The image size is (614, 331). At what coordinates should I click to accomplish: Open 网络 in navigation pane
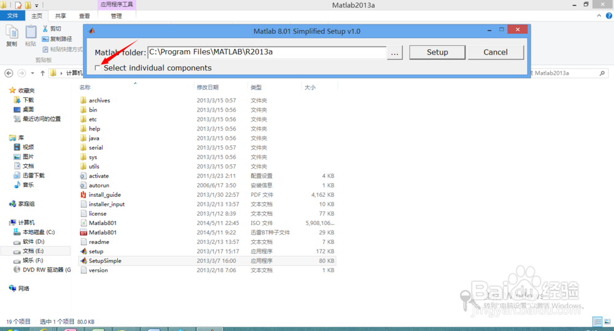(x=23, y=289)
